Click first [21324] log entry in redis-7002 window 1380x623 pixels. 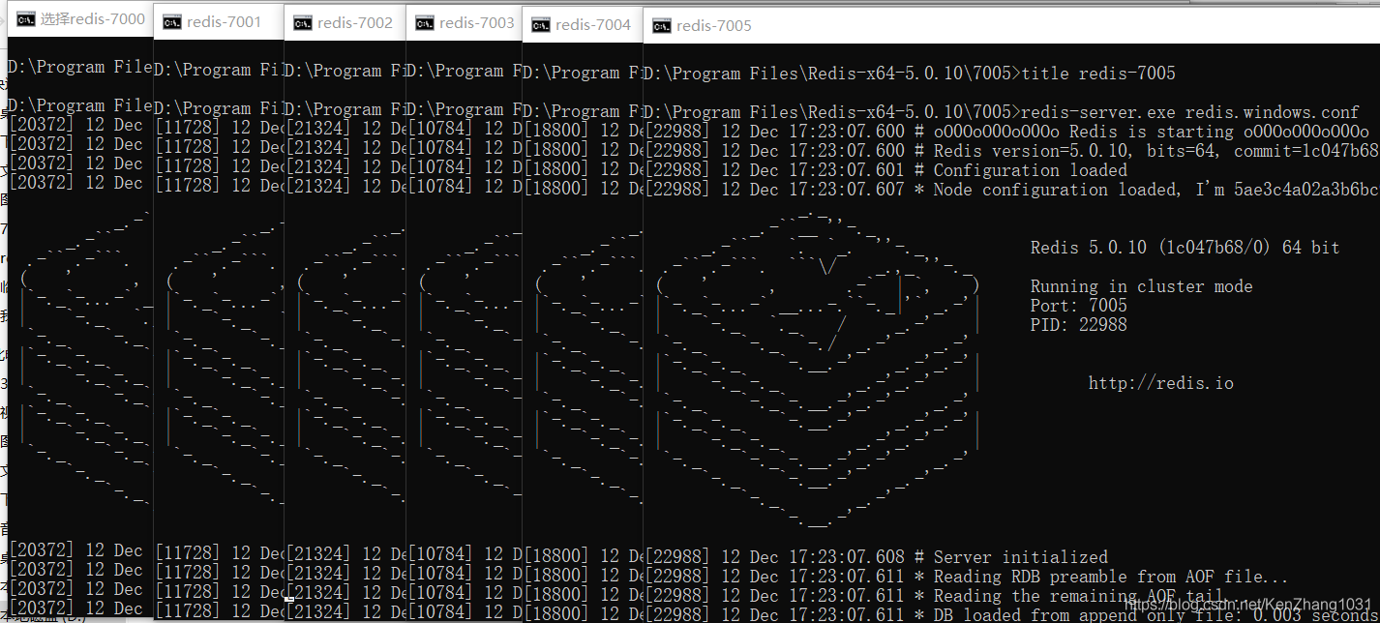click(345, 130)
